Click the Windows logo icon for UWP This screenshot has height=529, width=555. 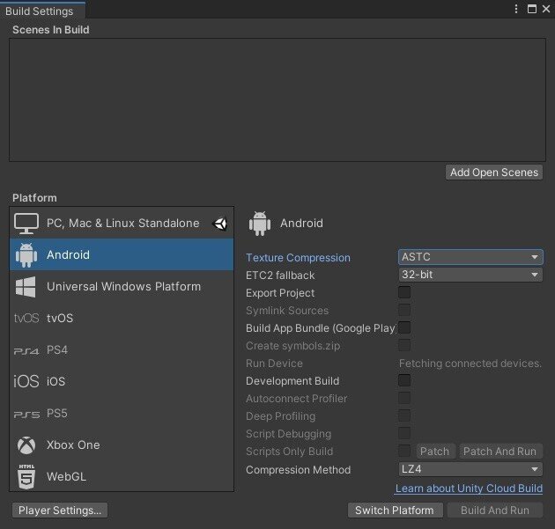26,287
